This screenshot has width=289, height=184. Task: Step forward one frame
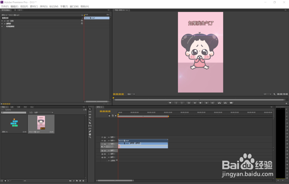tap(207, 103)
